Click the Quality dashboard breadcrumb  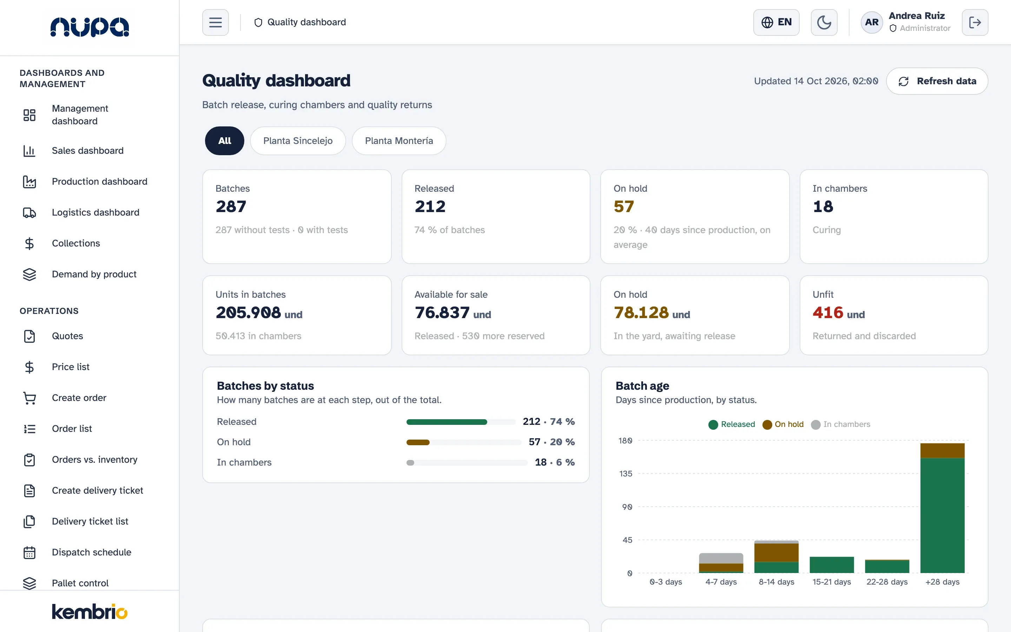click(300, 22)
